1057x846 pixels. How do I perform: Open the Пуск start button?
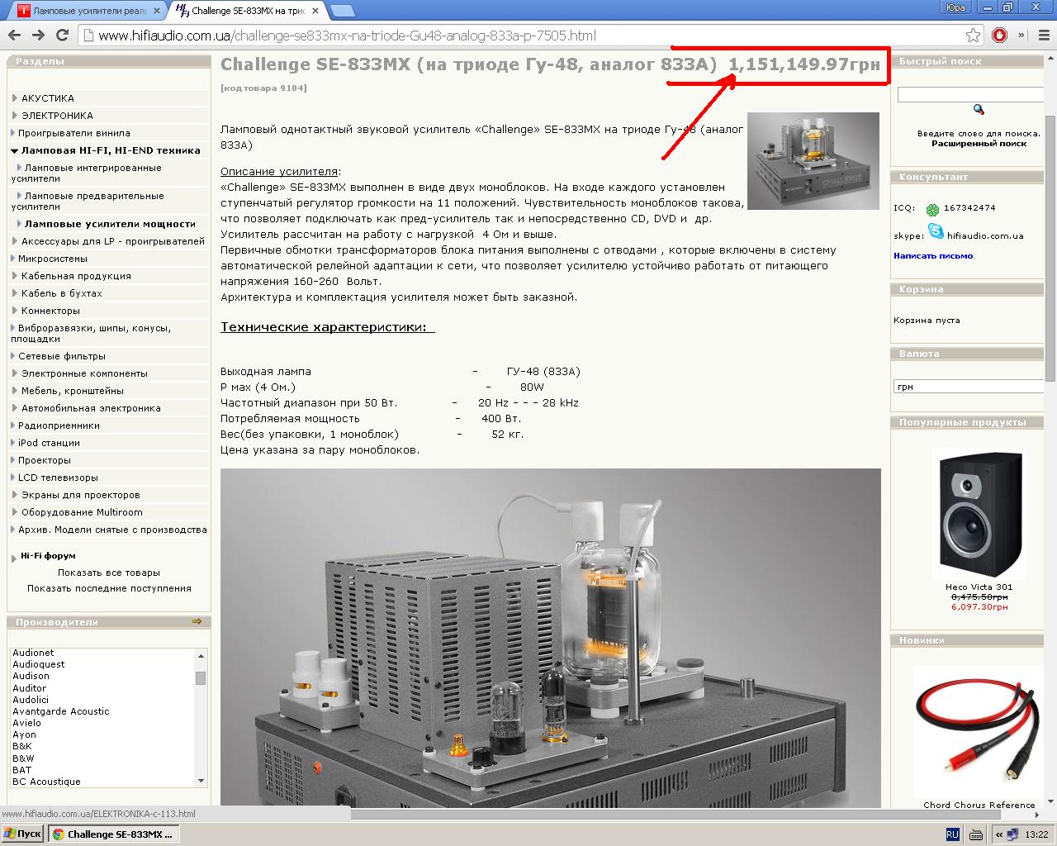(x=22, y=834)
